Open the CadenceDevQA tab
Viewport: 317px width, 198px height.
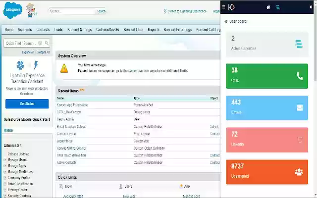coord(107,30)
